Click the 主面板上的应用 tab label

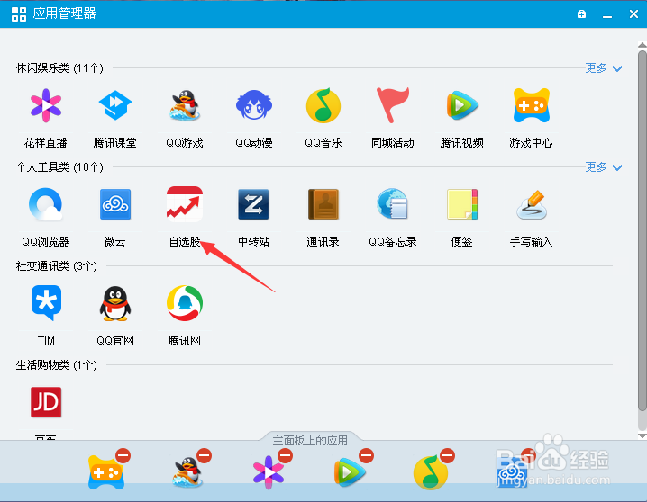pyautogui.click(x=310, y=441)
